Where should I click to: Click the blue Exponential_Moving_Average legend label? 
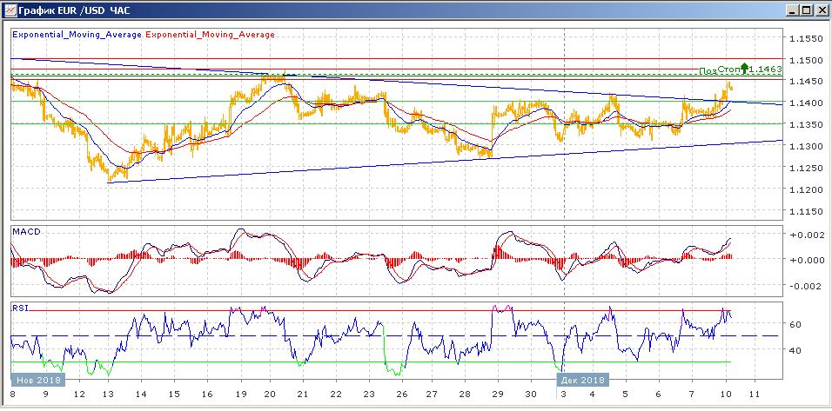pos(77,35)
